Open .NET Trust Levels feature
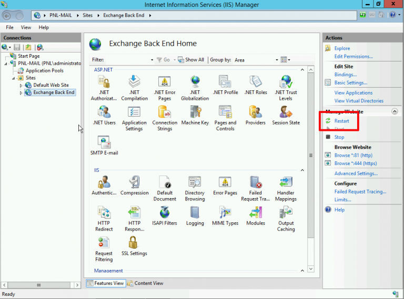This screenshot has height=299, width=404. (x=286, y=88)
